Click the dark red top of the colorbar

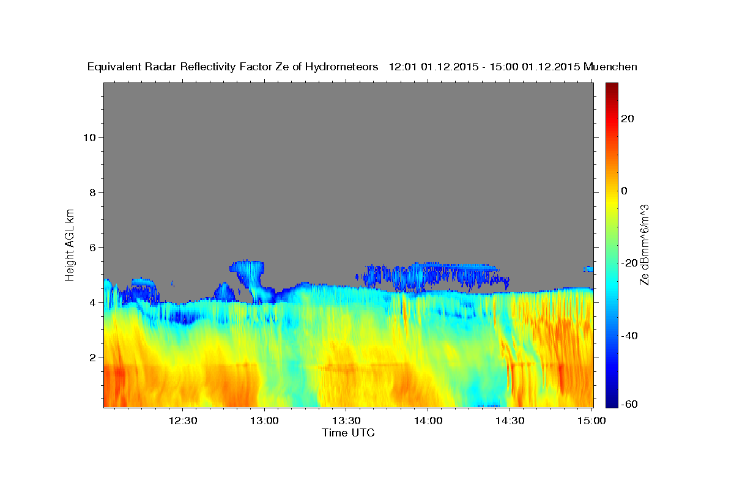coord(611,87)
